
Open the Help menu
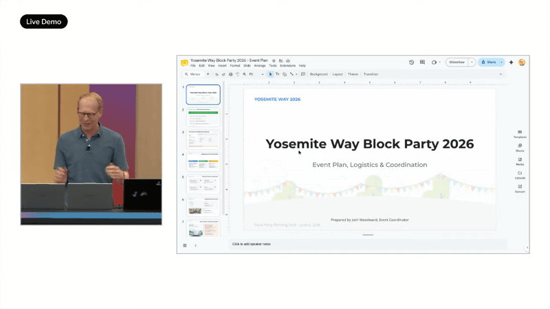[302, 65]
